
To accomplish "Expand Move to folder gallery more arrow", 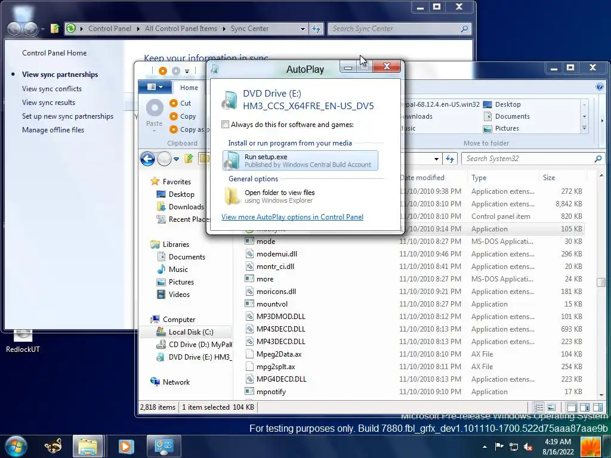I will (x=584, y=128).
